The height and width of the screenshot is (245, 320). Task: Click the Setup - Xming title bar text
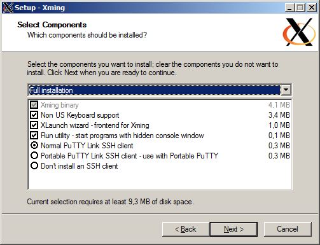pos(39,8)
